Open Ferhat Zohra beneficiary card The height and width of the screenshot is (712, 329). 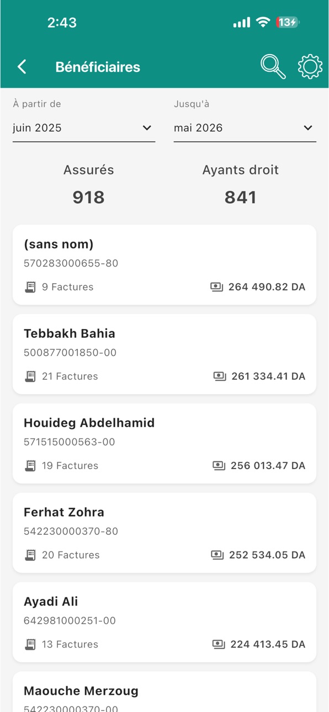164,533
